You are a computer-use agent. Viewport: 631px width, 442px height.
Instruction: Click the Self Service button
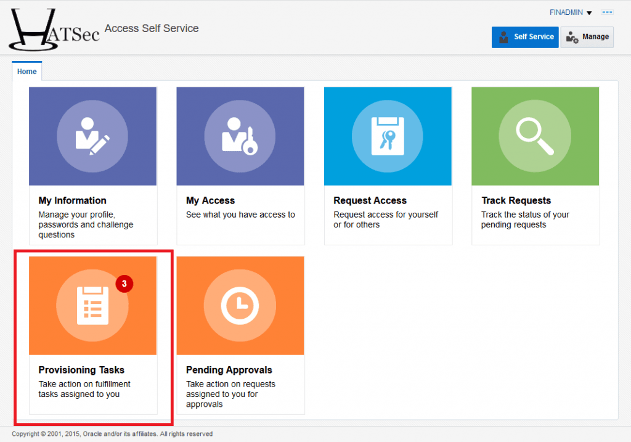point(525,37)
